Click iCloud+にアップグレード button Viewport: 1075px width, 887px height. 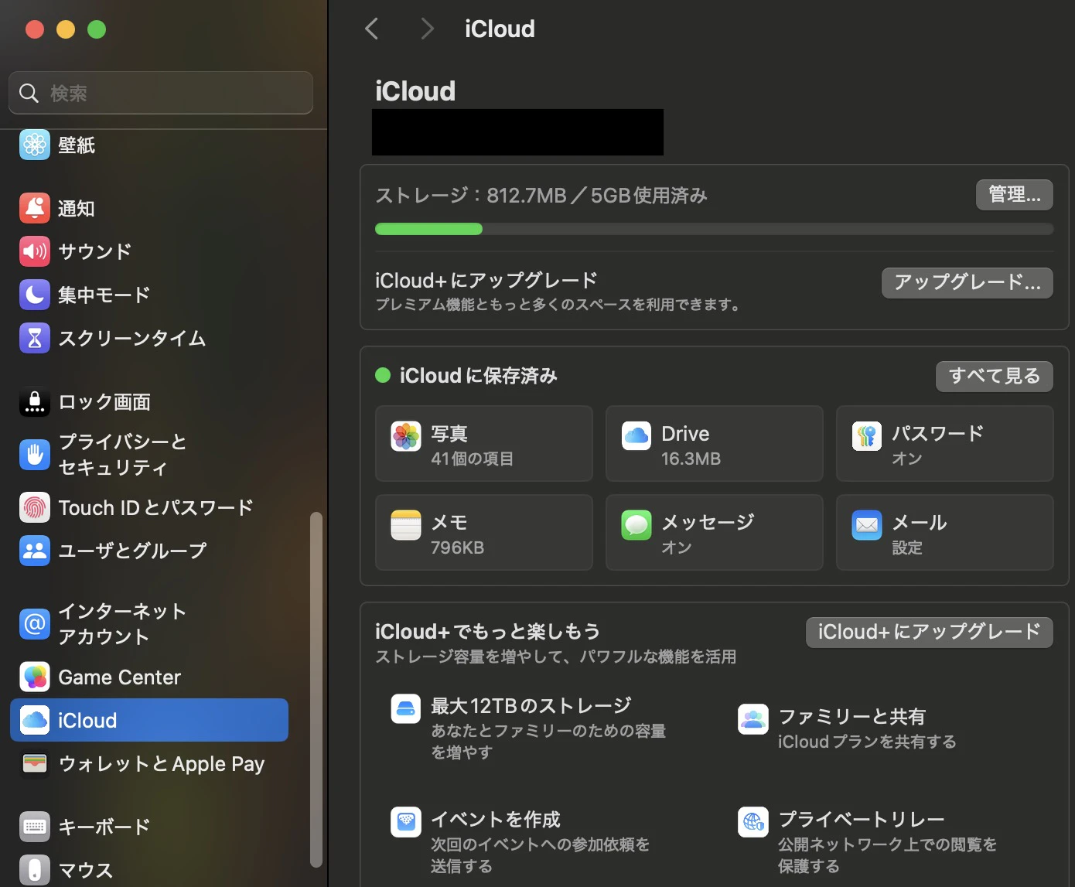(x=930, y=632)
